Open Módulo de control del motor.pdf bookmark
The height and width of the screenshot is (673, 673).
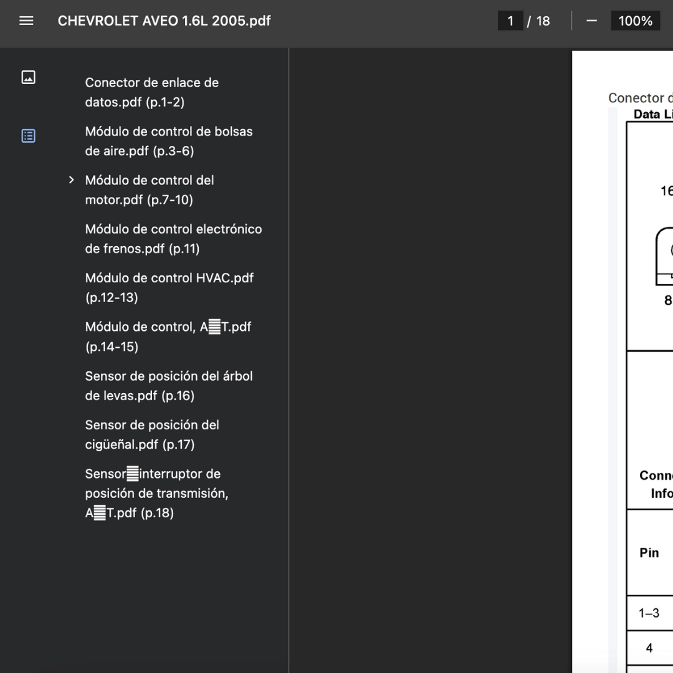[150, 190]
